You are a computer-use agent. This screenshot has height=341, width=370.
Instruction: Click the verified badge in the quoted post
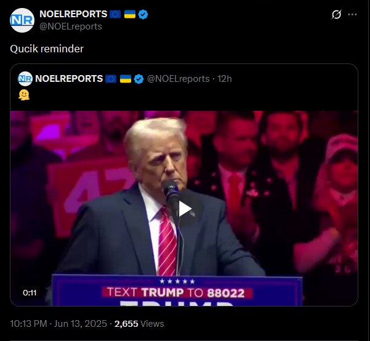(139, 79)
